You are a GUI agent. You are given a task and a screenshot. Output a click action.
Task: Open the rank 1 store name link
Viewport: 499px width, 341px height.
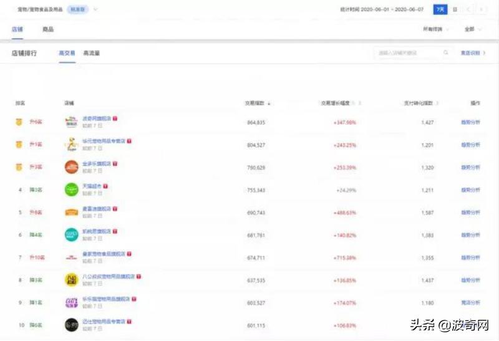[x=97, y=118]
